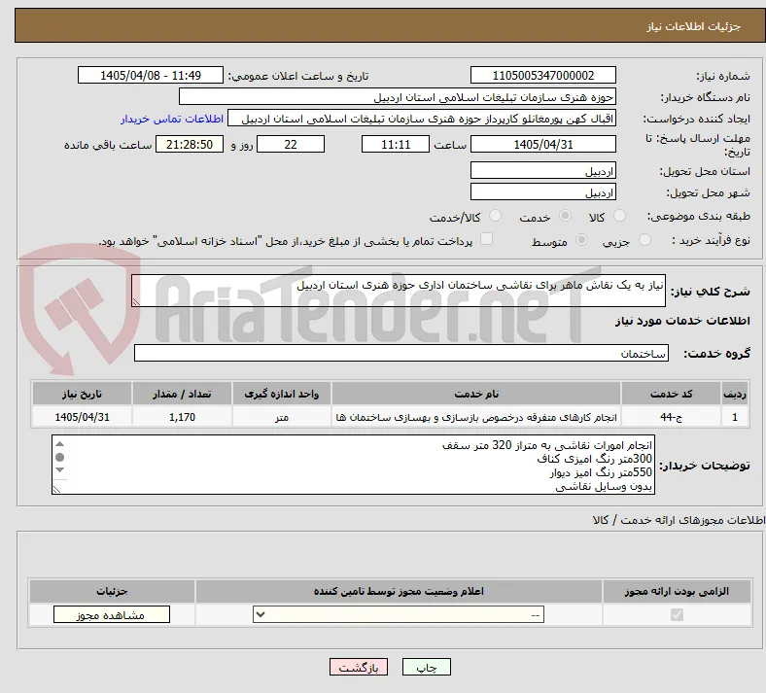This screenshot has width=766, height=693.
Task: Toggle the Islamic treasury payment checkbox
Action: point(487,239)
